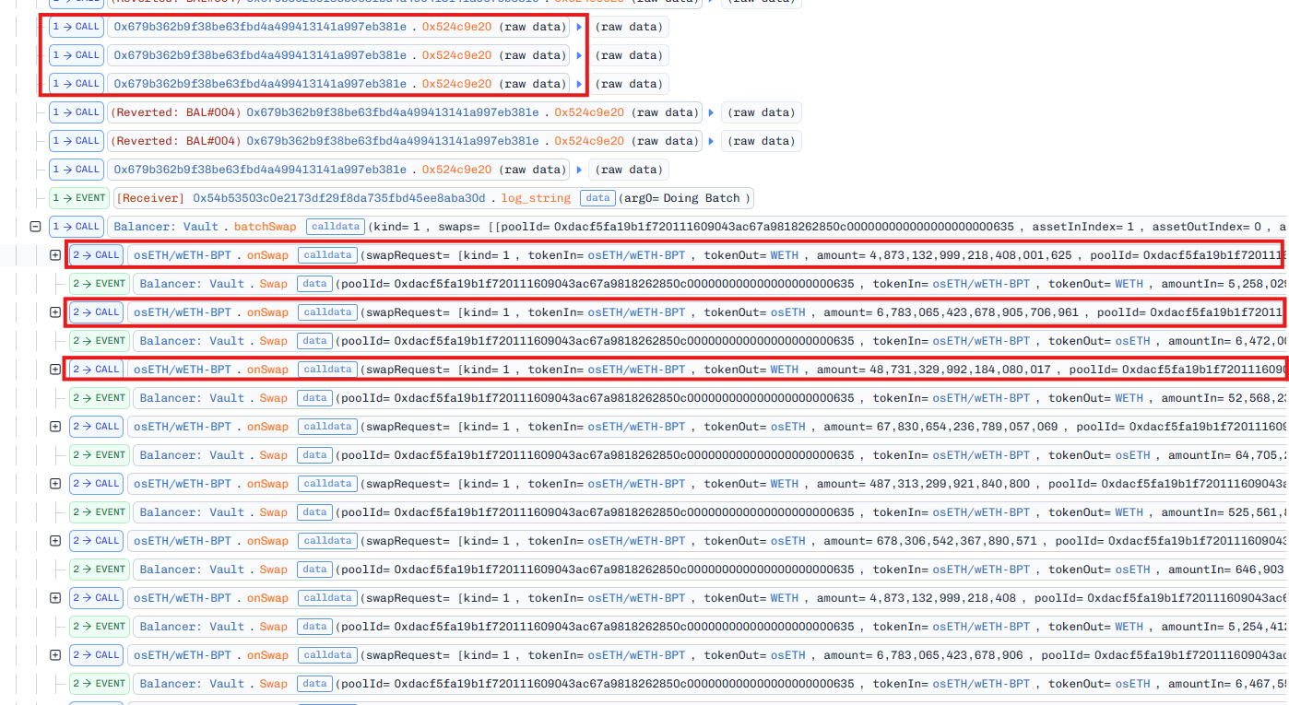Expand onSwap call with amount 4,873,132,999,218,408,001,625
The image size is (1289, 705).
(54, 255)
